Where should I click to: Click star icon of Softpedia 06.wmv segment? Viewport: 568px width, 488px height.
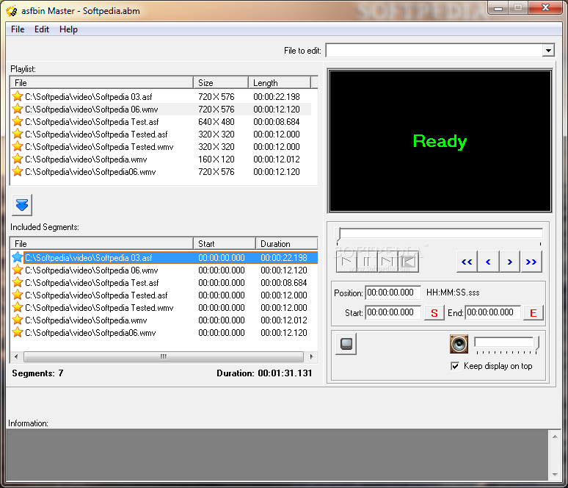18,270
